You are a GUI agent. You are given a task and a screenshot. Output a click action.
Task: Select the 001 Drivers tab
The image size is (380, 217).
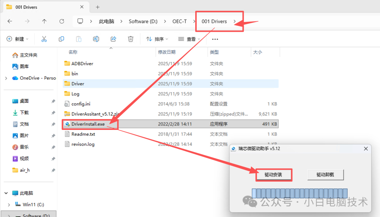coord(46,7)
